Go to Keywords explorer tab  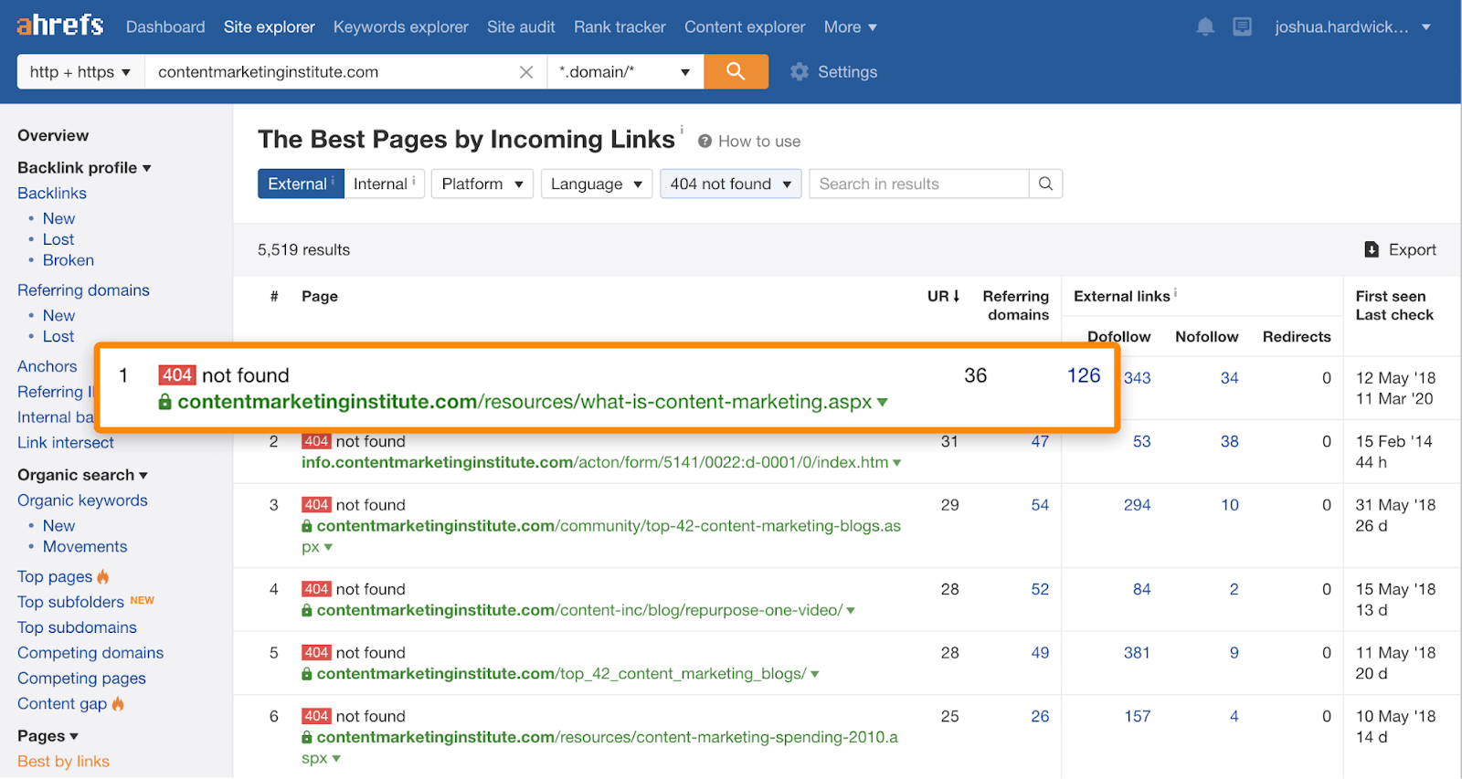[x=400, y=27]
